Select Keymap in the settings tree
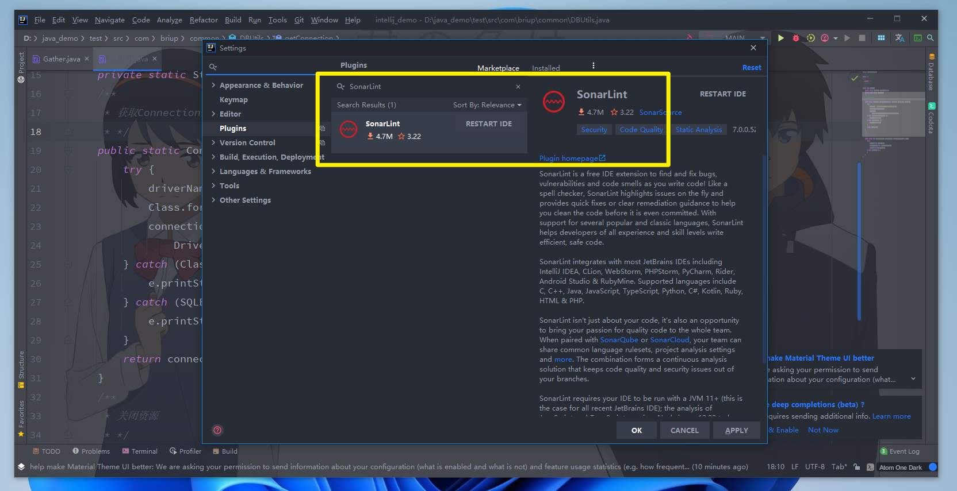Viewport: 957px width, 491px height. 233,99
